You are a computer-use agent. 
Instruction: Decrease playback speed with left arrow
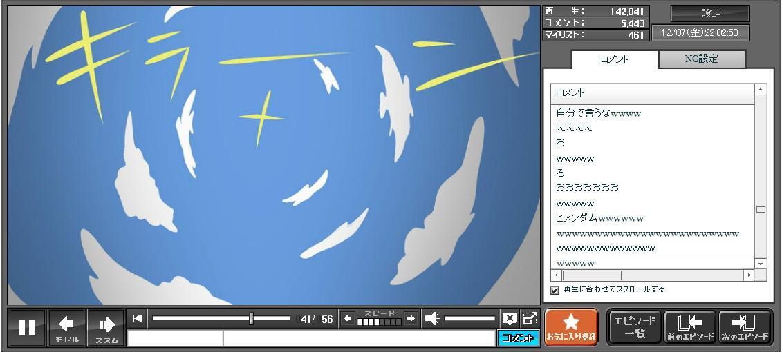(348, 318)
